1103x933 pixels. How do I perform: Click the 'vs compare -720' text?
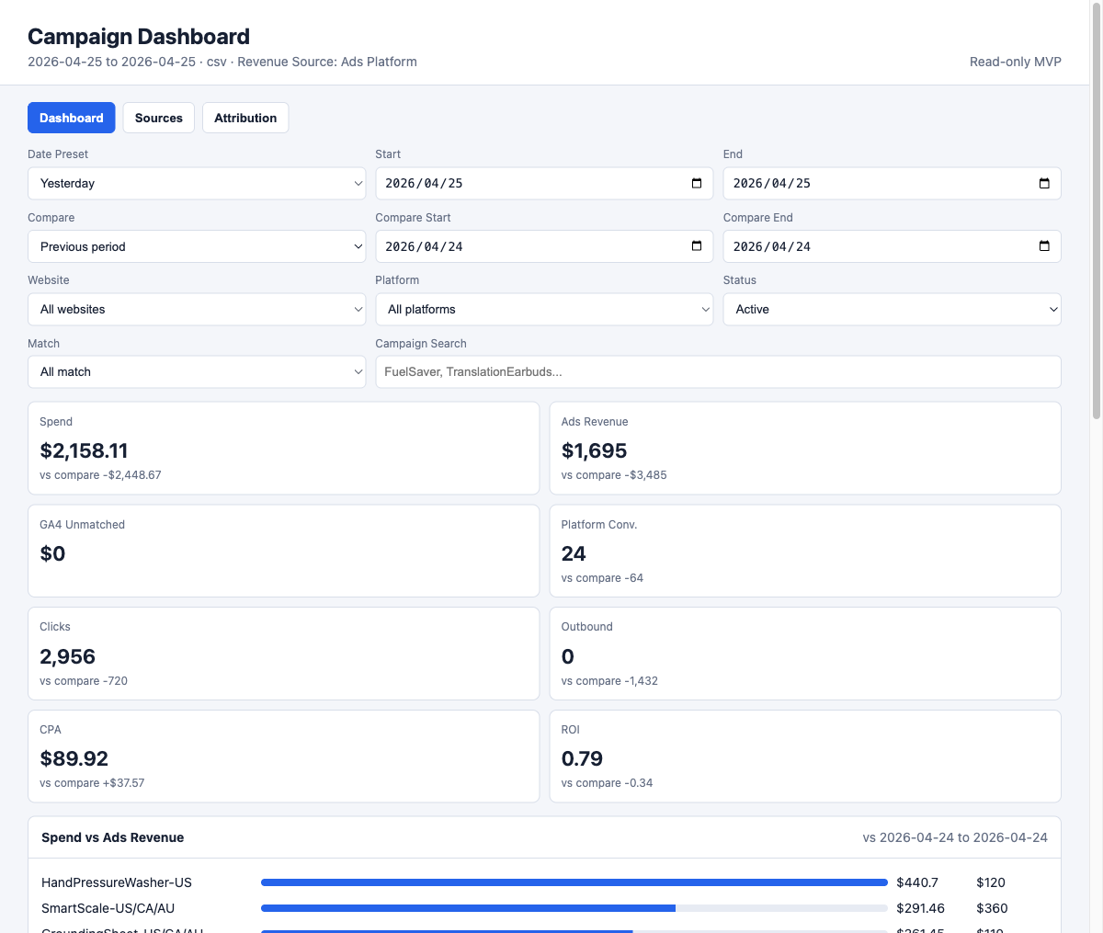(x=84, y=681)
